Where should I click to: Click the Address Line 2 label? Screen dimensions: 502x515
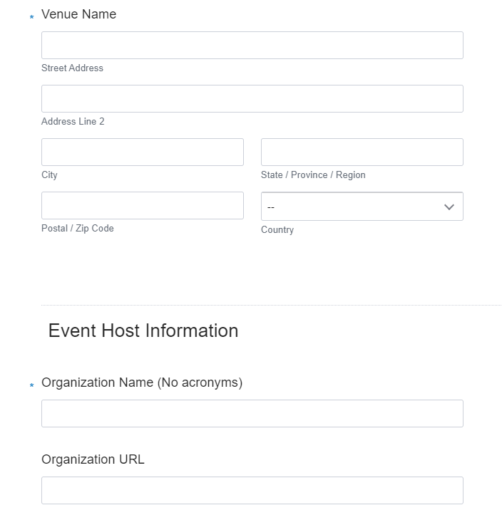[x=73, y=122]
